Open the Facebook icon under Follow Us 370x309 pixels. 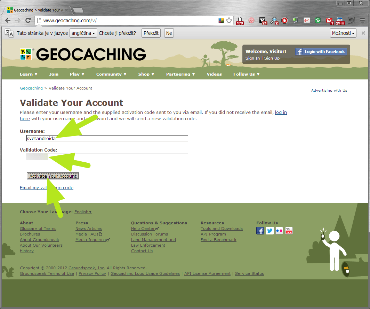[260, 231]
